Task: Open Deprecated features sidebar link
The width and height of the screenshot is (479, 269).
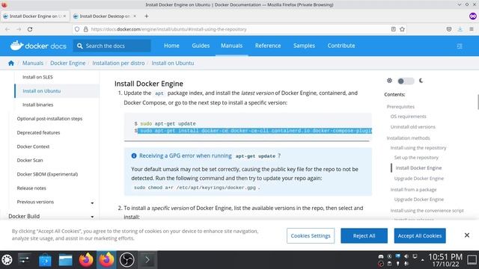Action: [38, 133]
